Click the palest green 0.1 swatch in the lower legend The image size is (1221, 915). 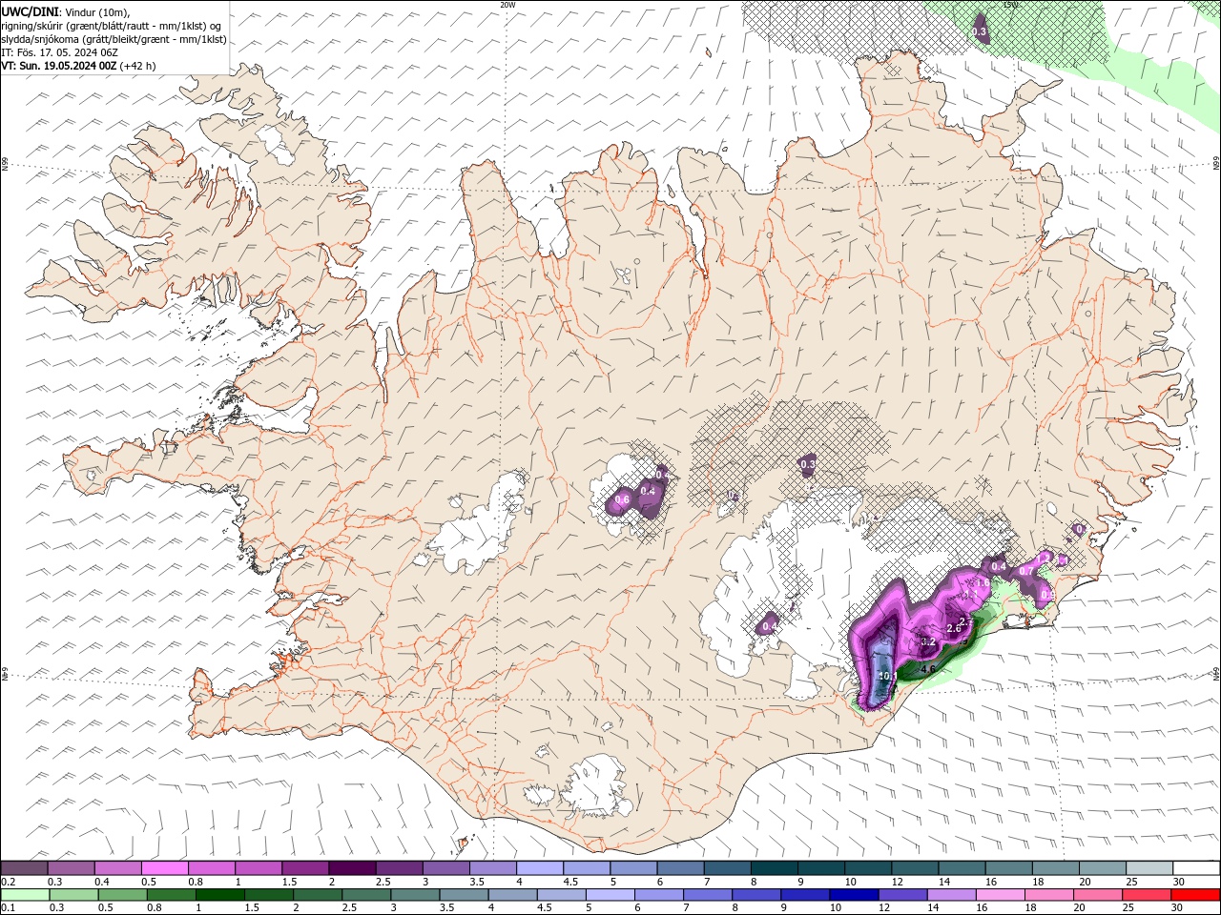tap(25, 895)
